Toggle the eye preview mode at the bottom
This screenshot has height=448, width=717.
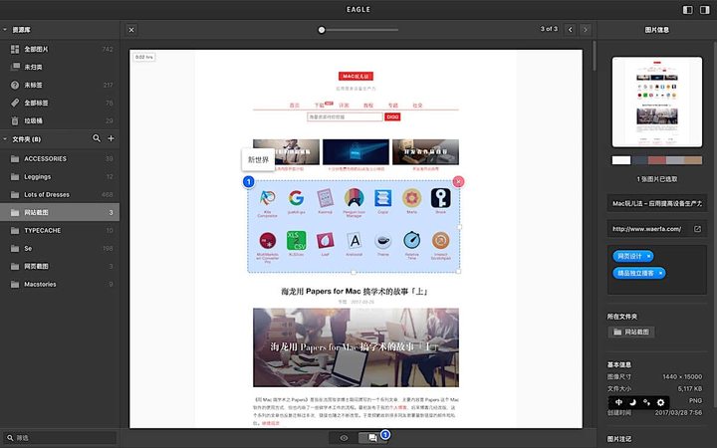coord(345,437)
